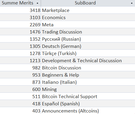The width and height of the screenshot is (135, 114).
Task: Click the Marketplace cell
Action: [x=88, y=10]
